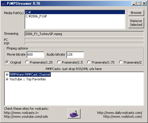This screenshot has width=148, height=123.
Task: Choose the Framerate/1.5 radio option
Action: coord(59,62)
